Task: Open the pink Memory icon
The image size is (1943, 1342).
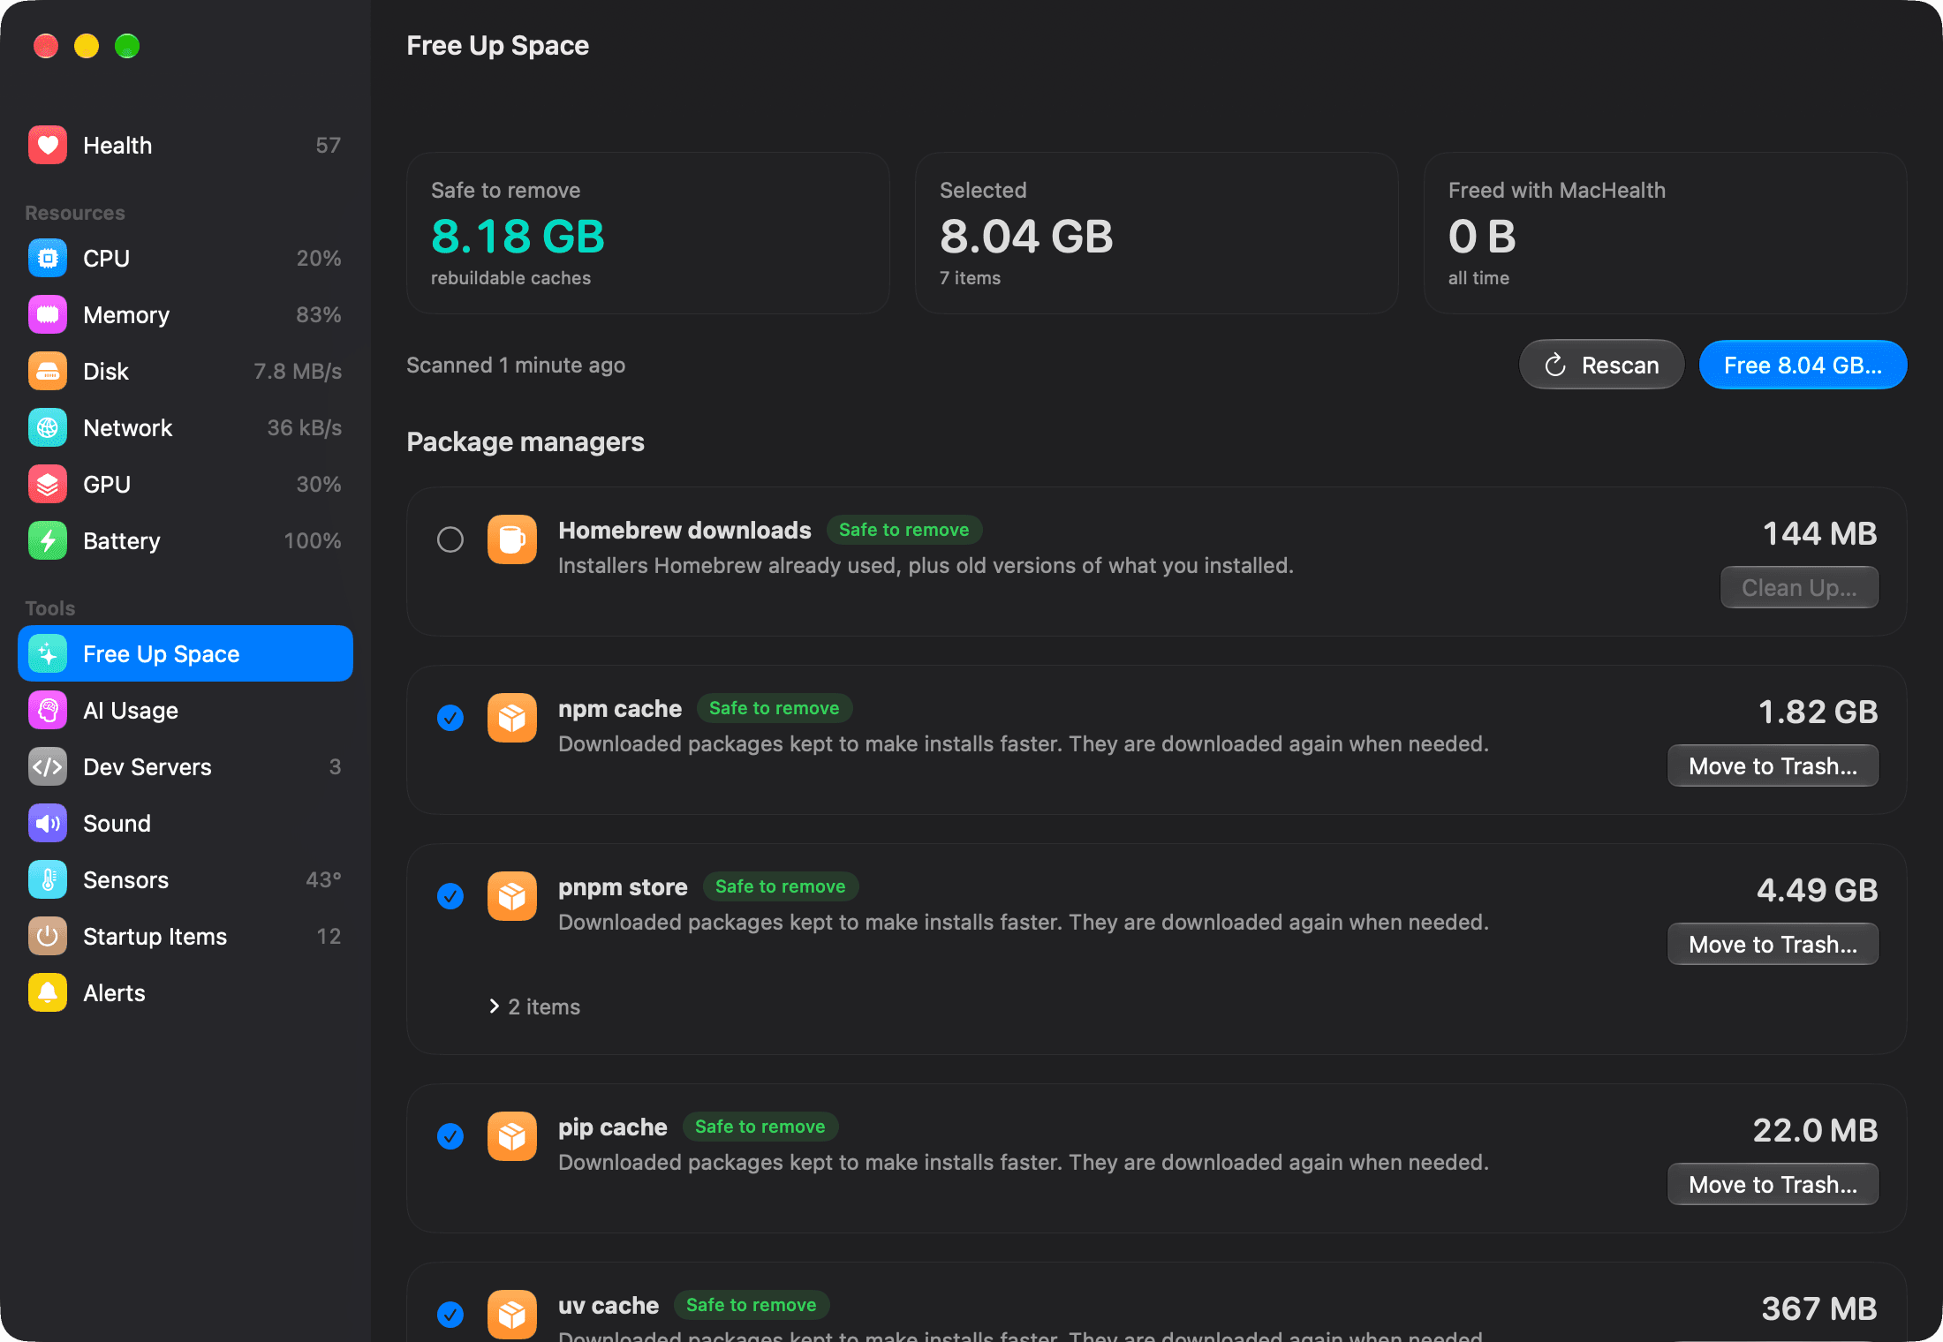Action: click(48, 315)
